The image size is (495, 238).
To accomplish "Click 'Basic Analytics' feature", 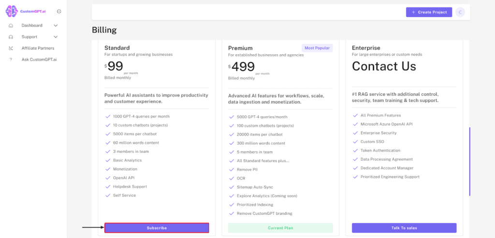I will 128,160.
